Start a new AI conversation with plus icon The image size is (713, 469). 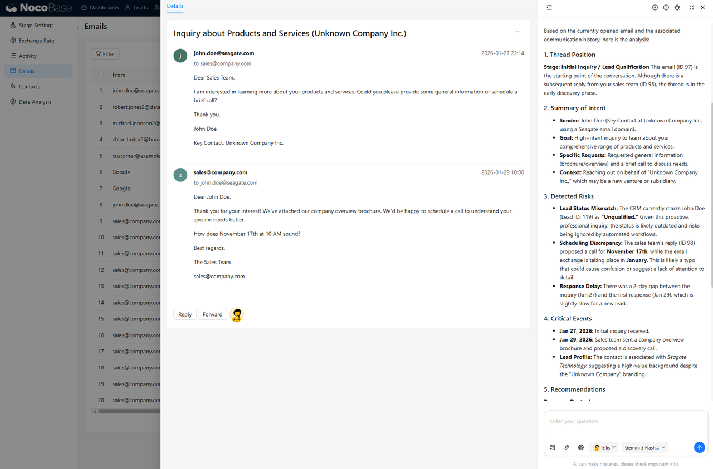[x=655, y=8]
